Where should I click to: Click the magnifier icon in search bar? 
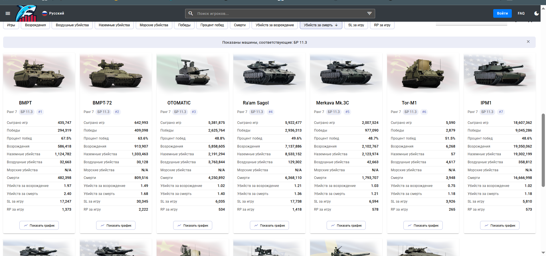tap(191, 13)
